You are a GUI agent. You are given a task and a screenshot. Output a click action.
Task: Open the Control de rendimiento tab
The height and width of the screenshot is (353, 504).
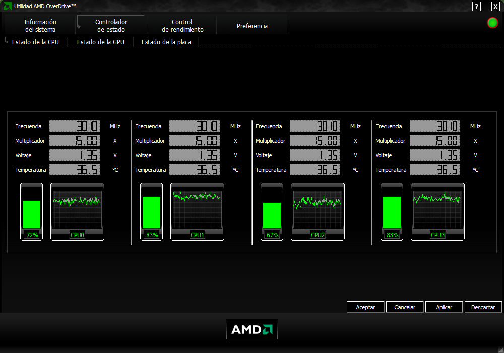pos(182,26)
